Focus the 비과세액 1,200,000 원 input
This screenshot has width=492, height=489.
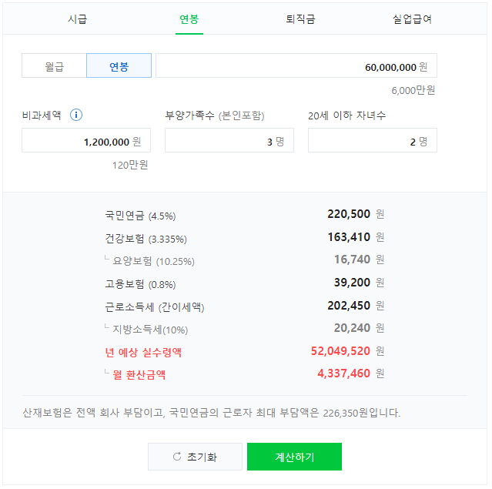click(x=86, y=140)
